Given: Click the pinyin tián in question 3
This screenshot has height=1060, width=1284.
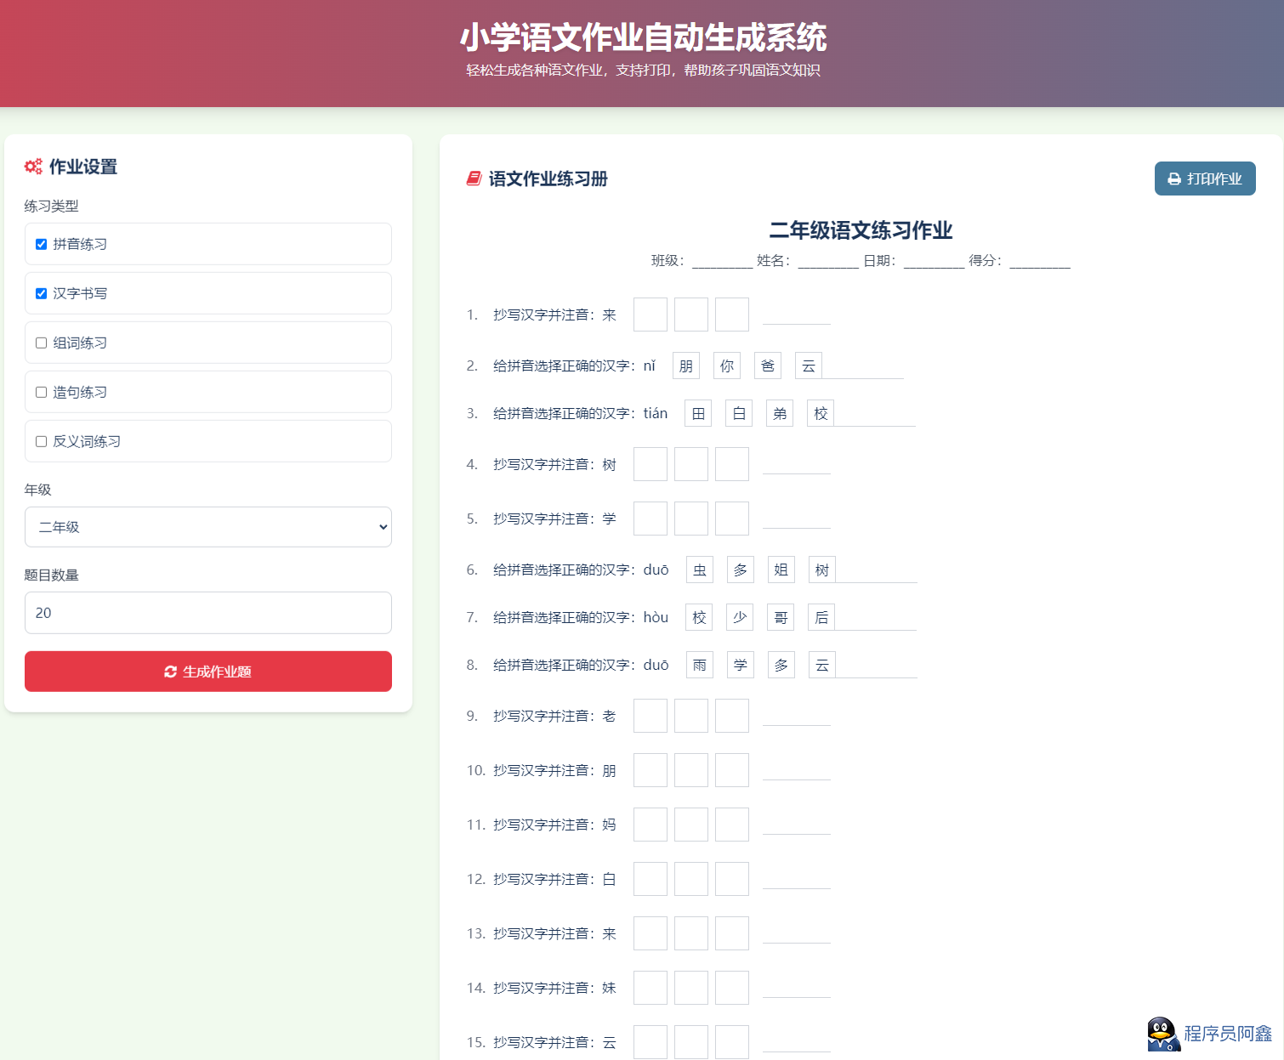Looking at the screenshot, I should point(656,413).
